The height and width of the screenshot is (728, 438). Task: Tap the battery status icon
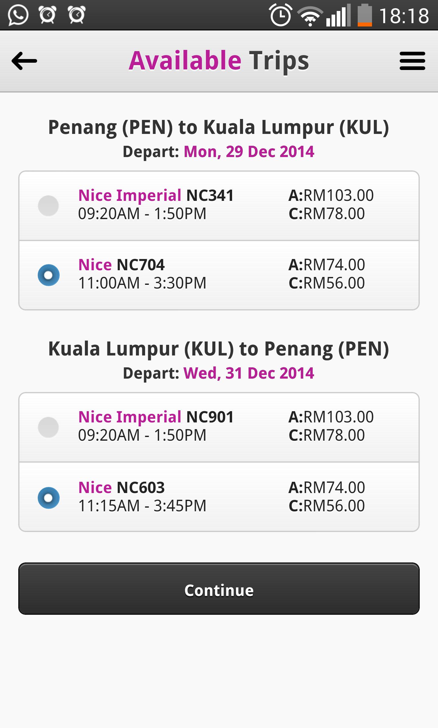click(x=364, y=15)
